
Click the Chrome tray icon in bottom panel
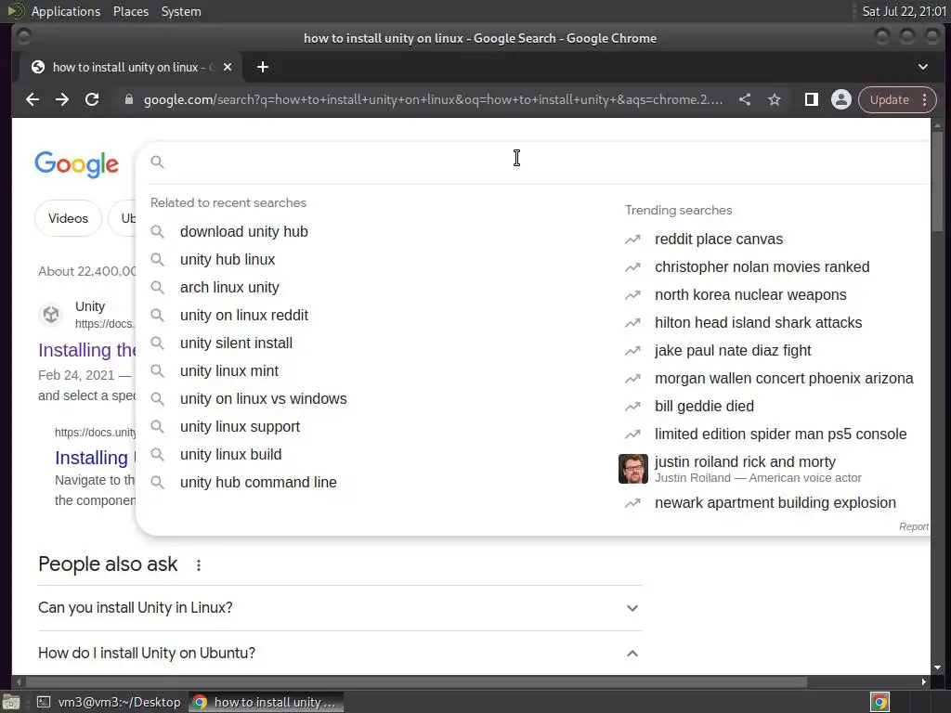(x=879, y=702)
